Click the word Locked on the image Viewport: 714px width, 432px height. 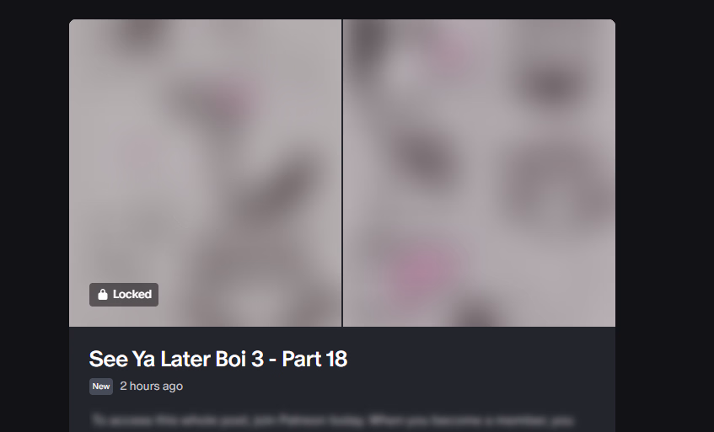[x=132, y=295]
